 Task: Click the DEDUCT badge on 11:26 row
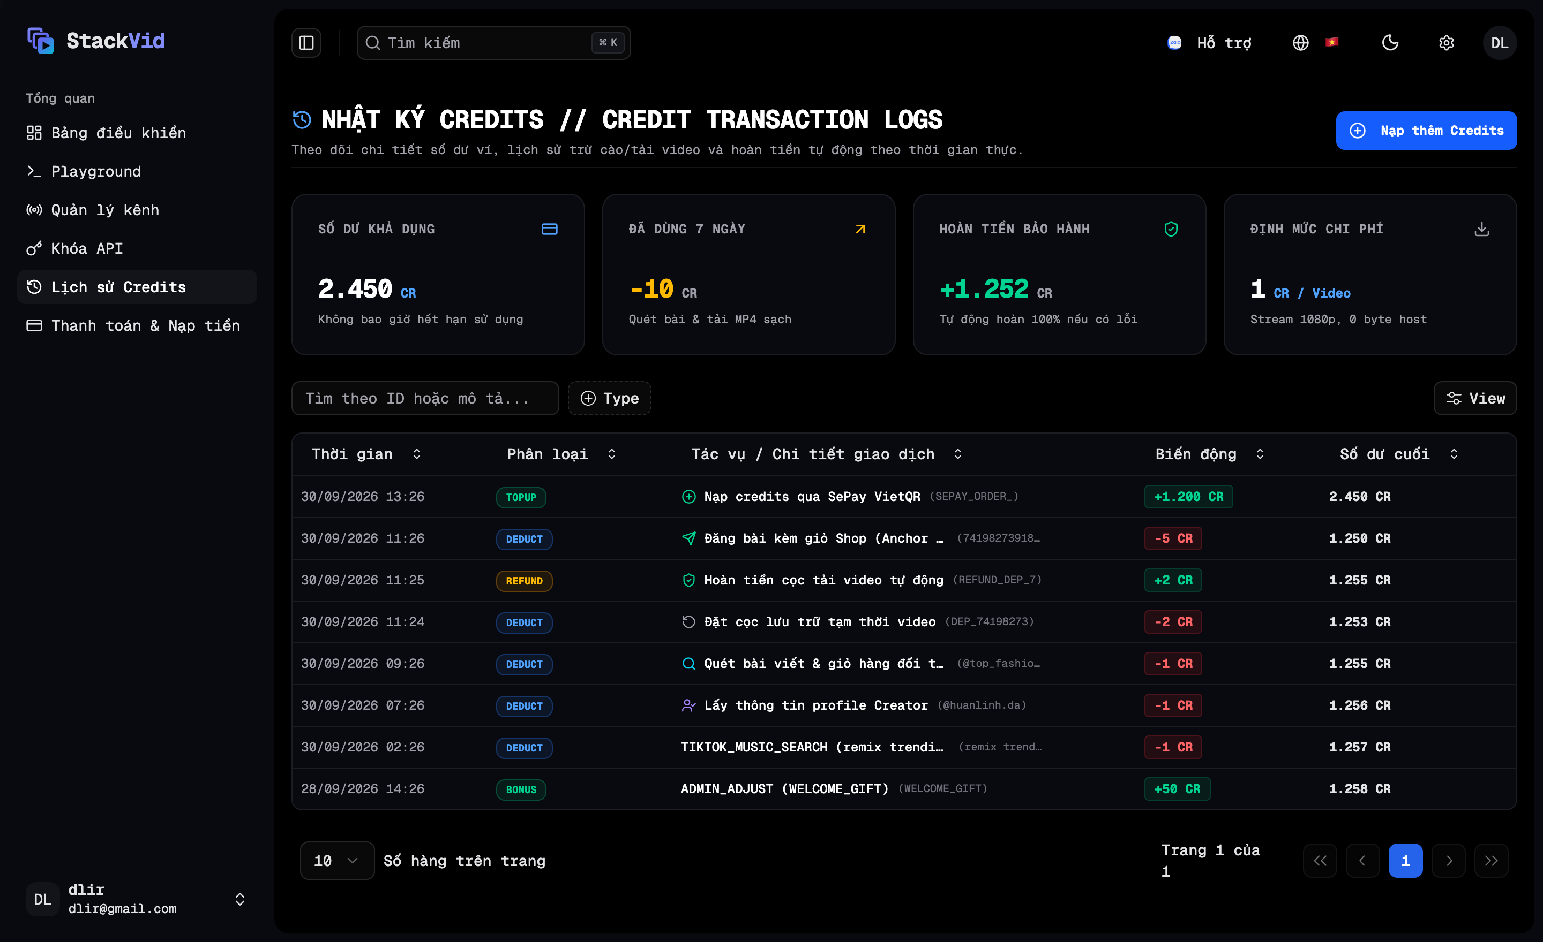point(524,539)
